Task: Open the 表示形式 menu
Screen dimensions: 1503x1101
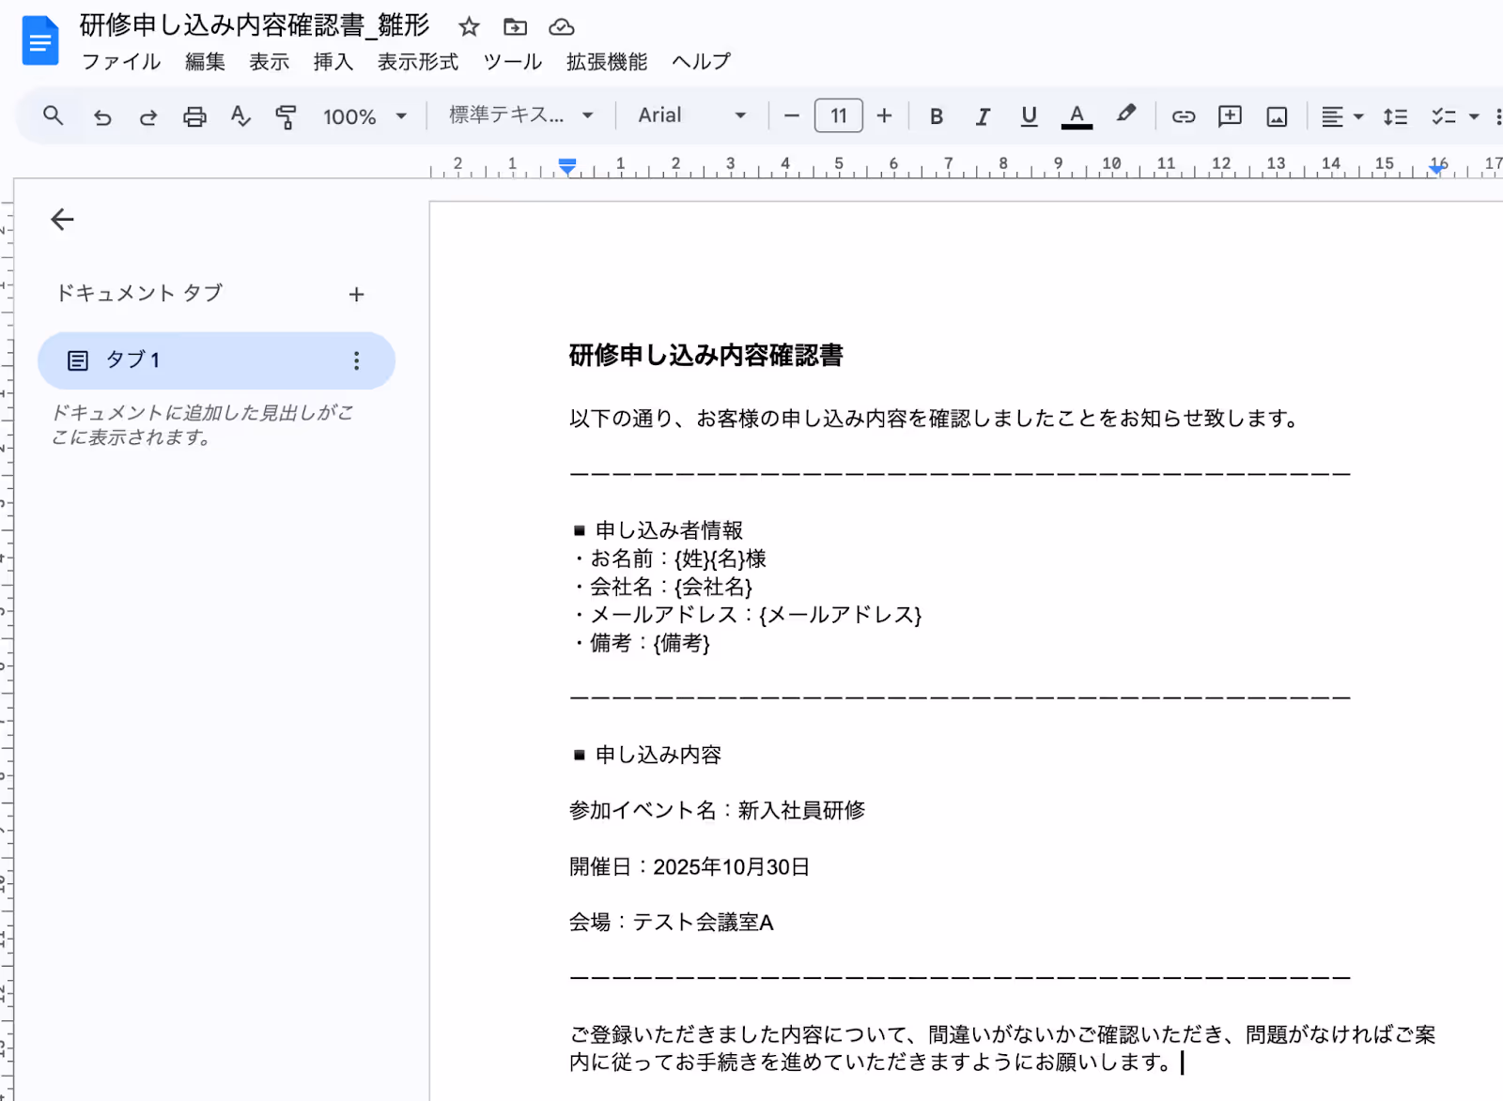Action: 418,62
